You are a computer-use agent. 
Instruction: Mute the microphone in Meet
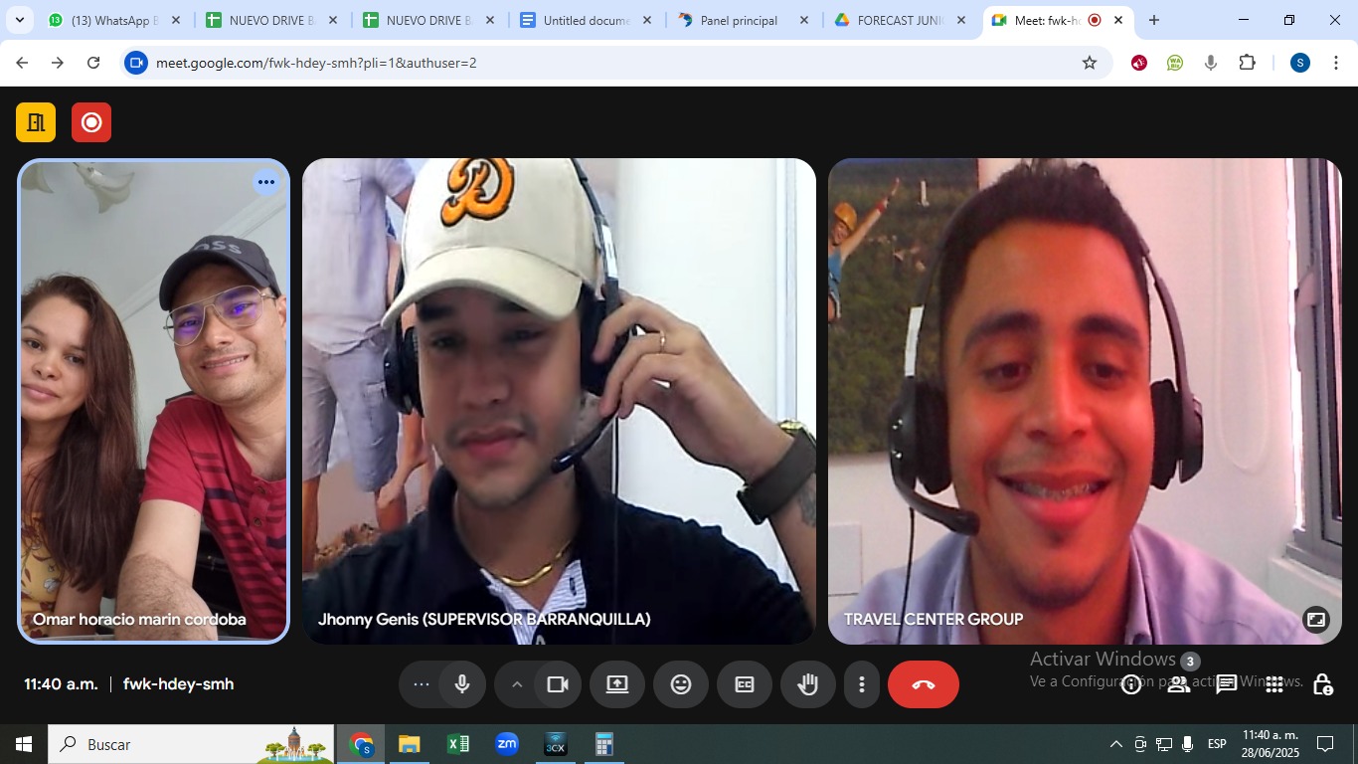(462, 684)
